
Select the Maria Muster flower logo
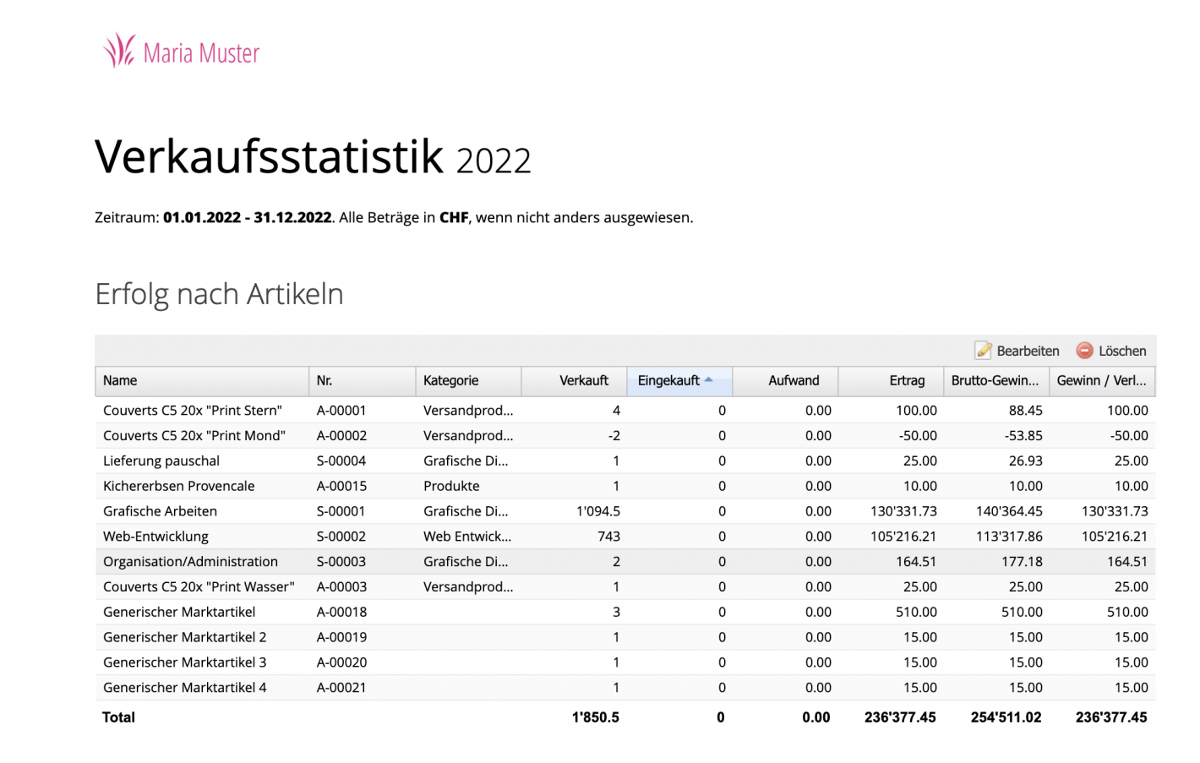click(117, 52)
